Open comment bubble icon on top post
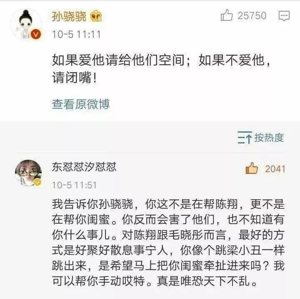 [x=284, y=16]
